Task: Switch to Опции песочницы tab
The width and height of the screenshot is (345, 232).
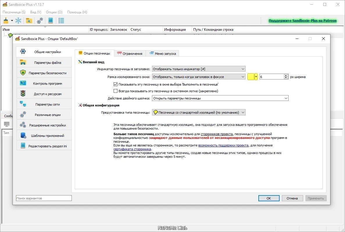Action: (x=94, y=53)
